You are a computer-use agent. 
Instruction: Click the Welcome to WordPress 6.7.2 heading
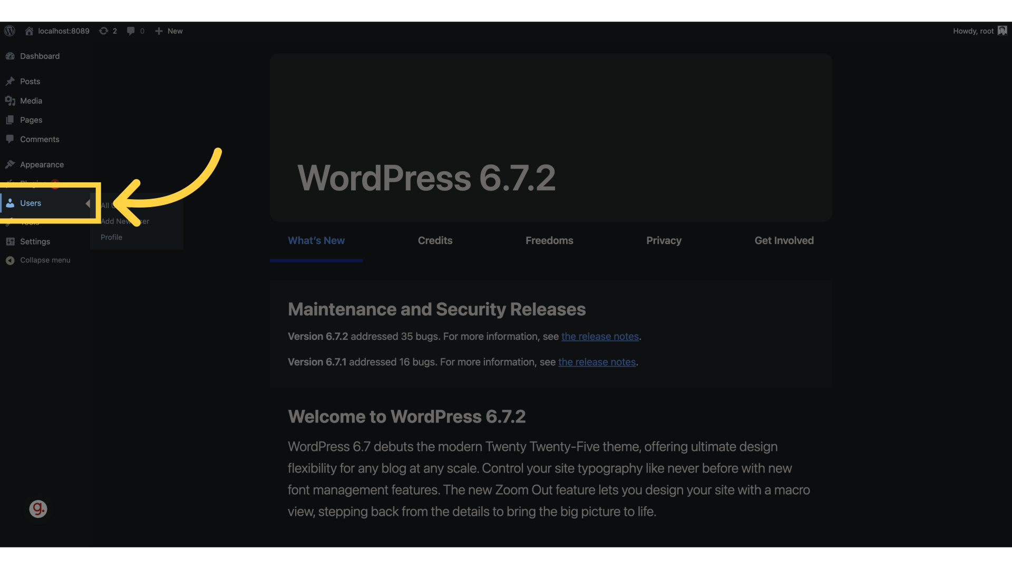coord(406,417)
